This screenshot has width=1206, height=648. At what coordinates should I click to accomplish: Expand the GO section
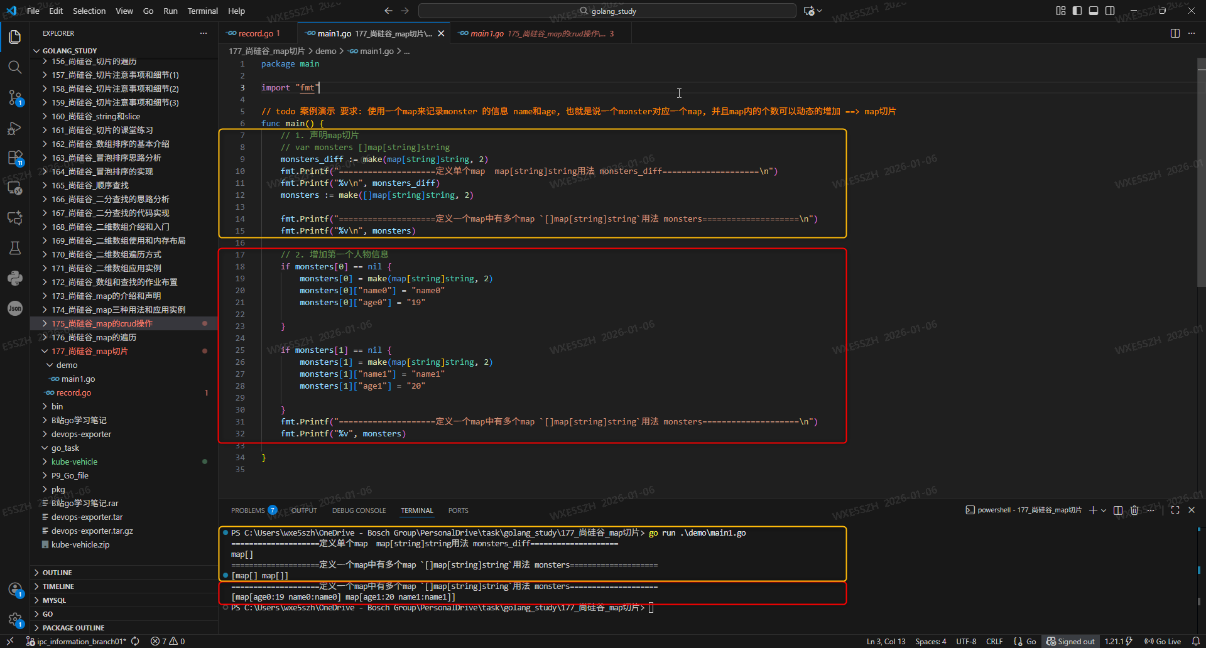coord(124,614)
